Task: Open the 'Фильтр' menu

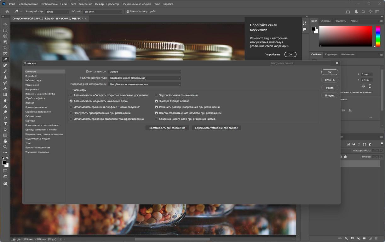Action: [x=99, y=4]
